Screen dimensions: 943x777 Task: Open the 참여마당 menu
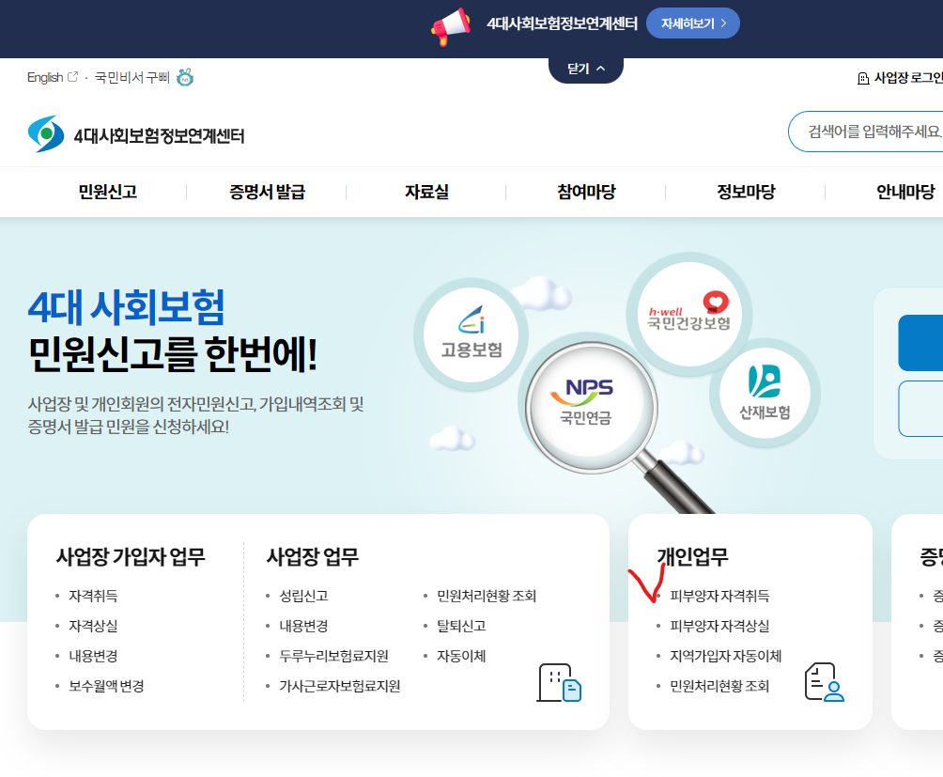pyautogui.click(x=586, y=192)
